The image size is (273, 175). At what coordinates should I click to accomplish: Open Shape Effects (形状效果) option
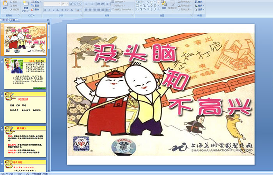185,9
